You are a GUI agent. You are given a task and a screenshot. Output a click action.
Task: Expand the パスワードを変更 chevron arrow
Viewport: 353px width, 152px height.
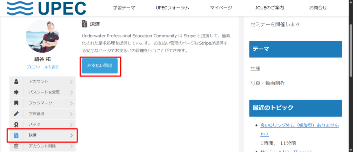(x=71, y=92)
